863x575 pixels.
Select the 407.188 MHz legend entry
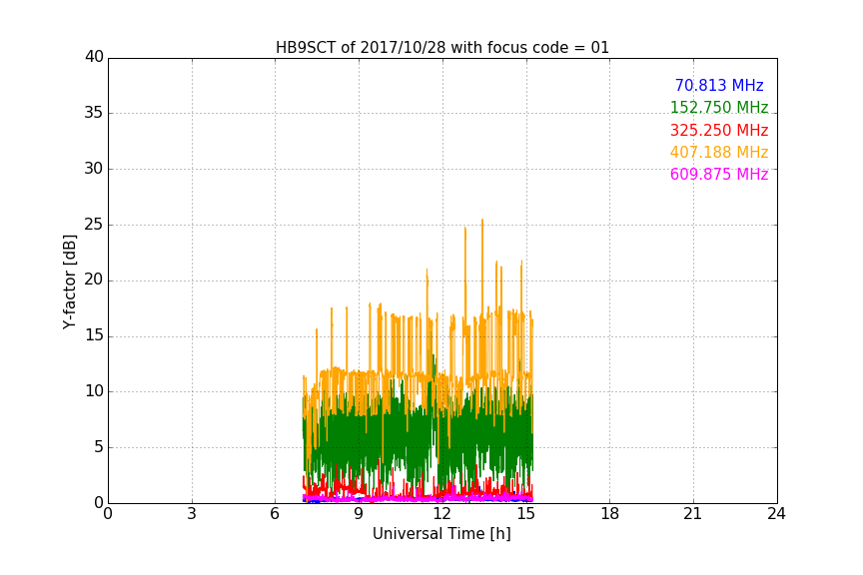pos(719,152)
